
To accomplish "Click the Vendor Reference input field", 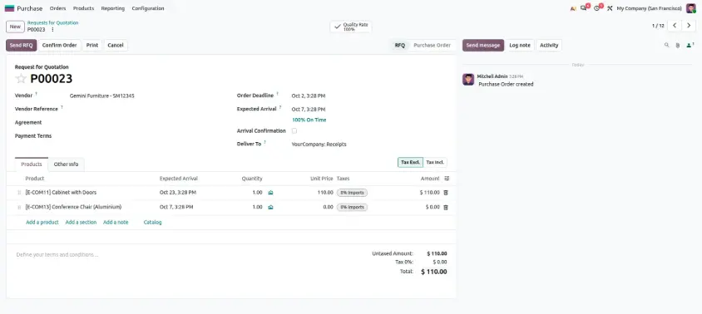I will pos(148,109).
